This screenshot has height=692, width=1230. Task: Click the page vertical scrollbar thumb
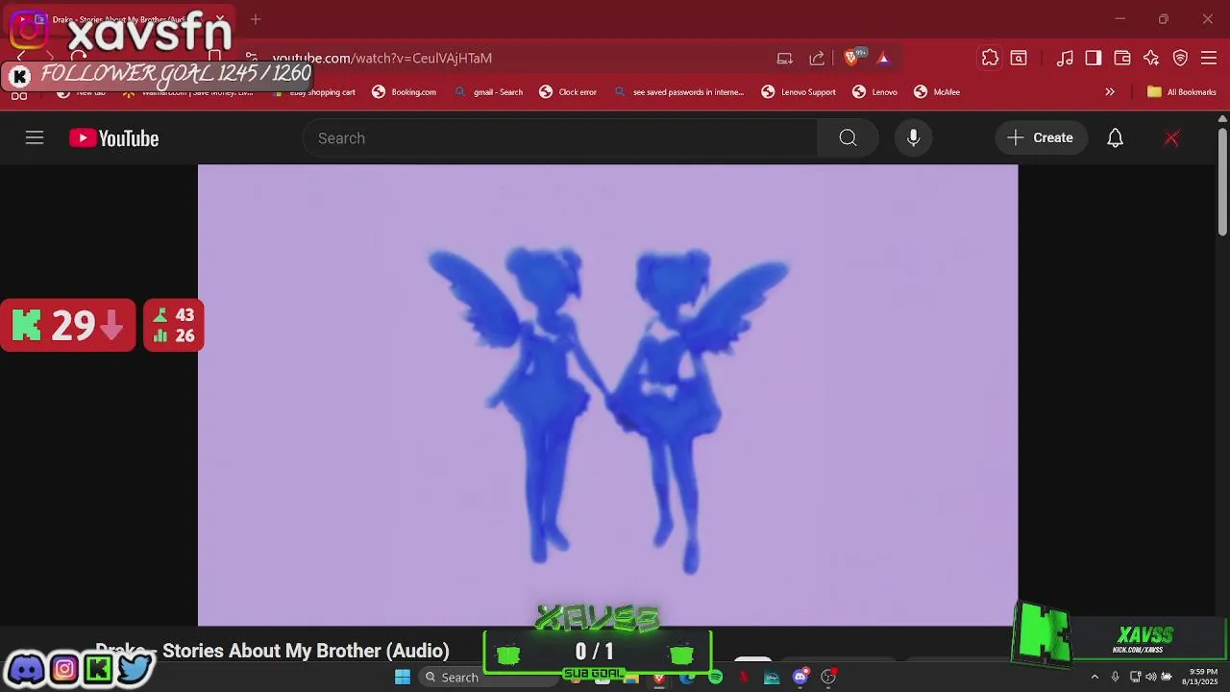[x=1222, y=183]
